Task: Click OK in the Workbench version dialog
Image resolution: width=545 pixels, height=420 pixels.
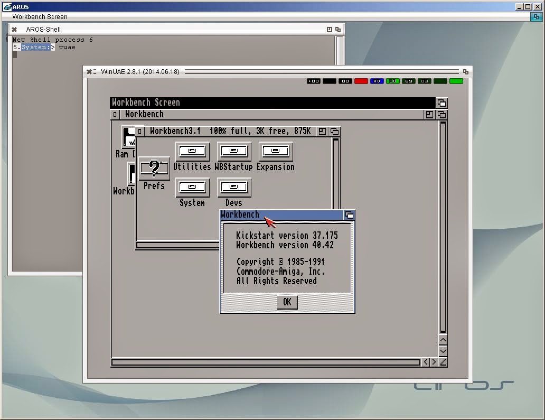Action: (287, 302)
